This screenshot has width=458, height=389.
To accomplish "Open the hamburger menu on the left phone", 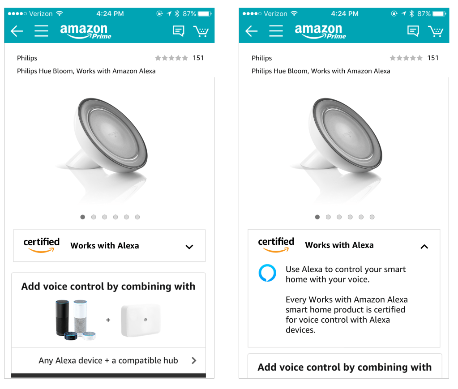I will (41, 31).
